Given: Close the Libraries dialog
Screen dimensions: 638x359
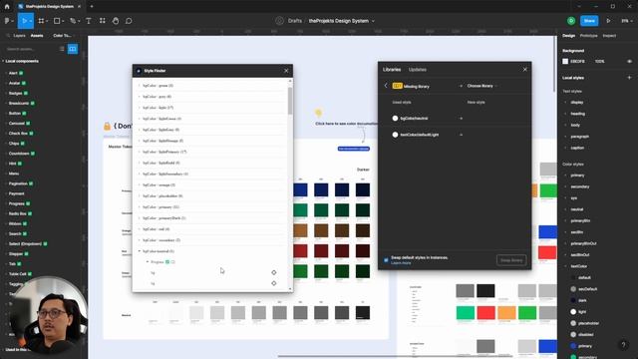Looking at the screenshot, I should [x=525, y=70].
